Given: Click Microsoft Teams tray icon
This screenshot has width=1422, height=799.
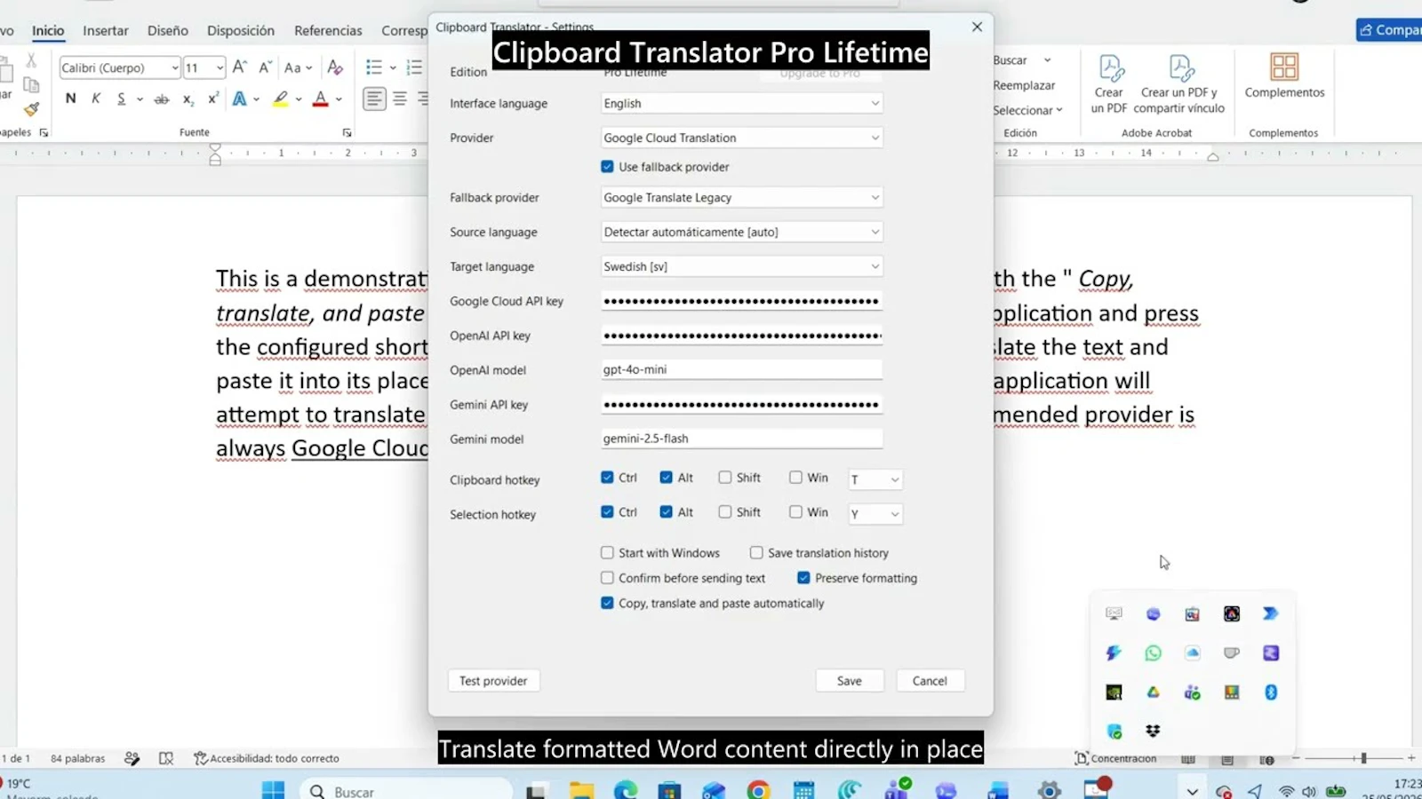Looking at the screenshot, I should point(1192,692).
